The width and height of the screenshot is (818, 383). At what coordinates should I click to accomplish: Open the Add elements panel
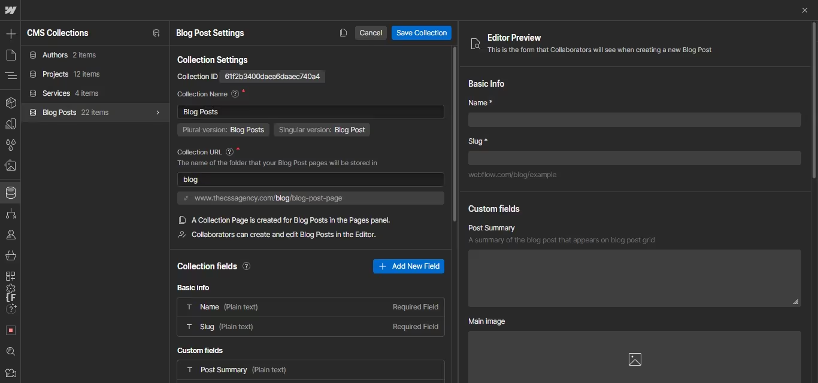tap(10, 34)
